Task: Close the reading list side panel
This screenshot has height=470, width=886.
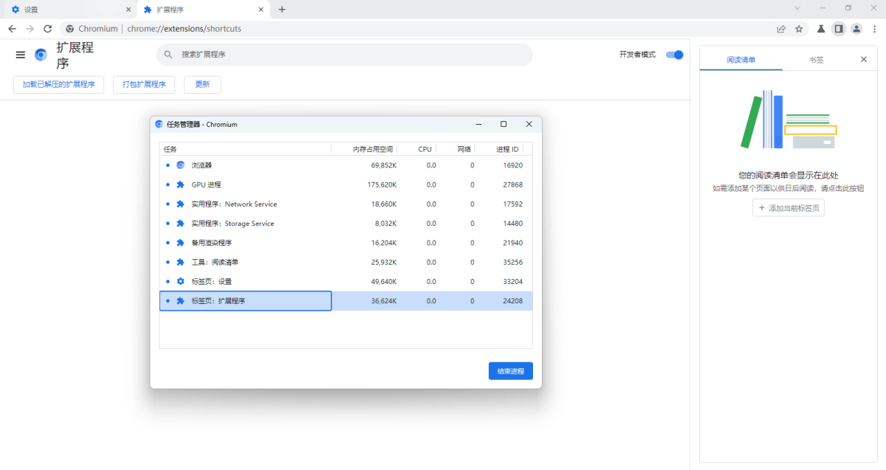Action: tap(864, 59)
